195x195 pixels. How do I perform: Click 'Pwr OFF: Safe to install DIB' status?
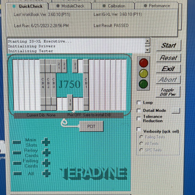(x=89, y=115)
